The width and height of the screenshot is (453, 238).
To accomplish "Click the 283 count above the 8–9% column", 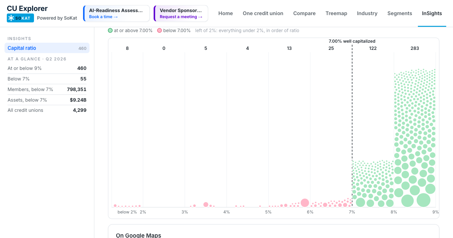I will [x=414, y=48].
